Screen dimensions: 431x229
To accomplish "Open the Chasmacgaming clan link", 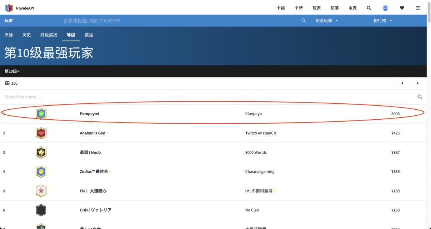I will [x=260, y=172].
